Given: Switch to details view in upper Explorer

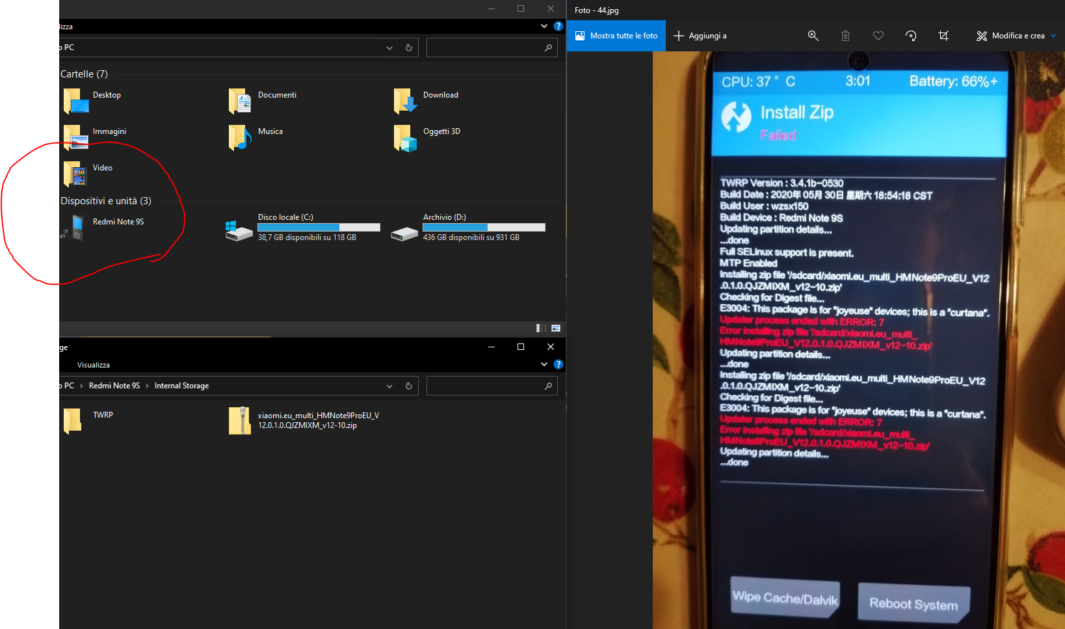Looking at the screenshot, I should tap(541, 328).
